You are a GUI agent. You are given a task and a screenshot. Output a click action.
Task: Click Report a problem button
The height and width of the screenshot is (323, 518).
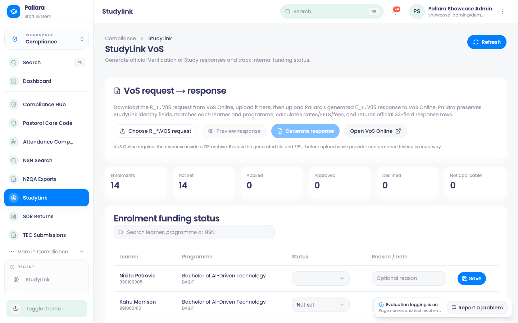(477, 308)
